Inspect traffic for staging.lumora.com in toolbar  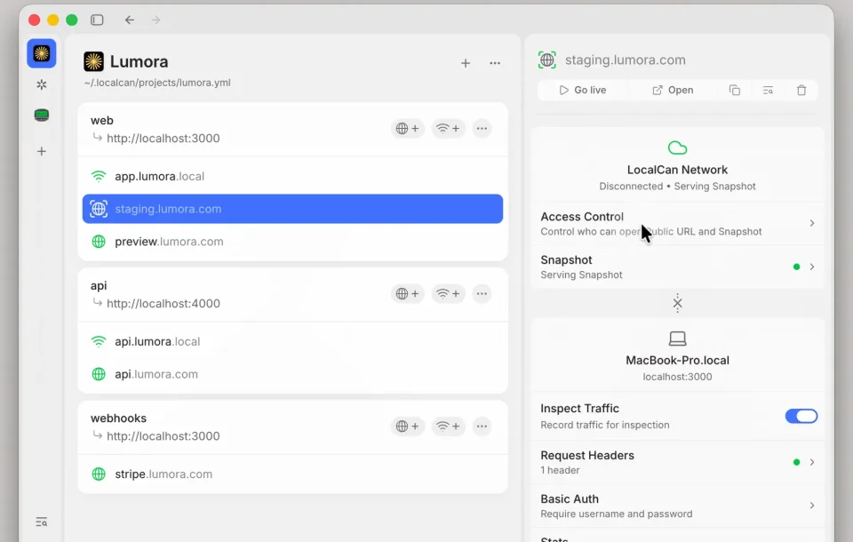tap(768, 91)
